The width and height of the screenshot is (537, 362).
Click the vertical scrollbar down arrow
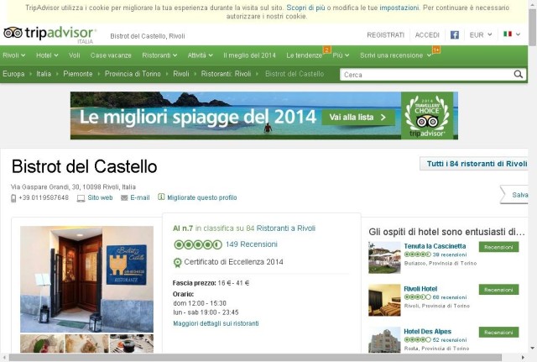click(532, 349)
